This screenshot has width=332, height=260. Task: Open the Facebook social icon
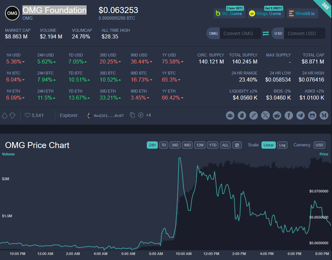pos(289,116)
